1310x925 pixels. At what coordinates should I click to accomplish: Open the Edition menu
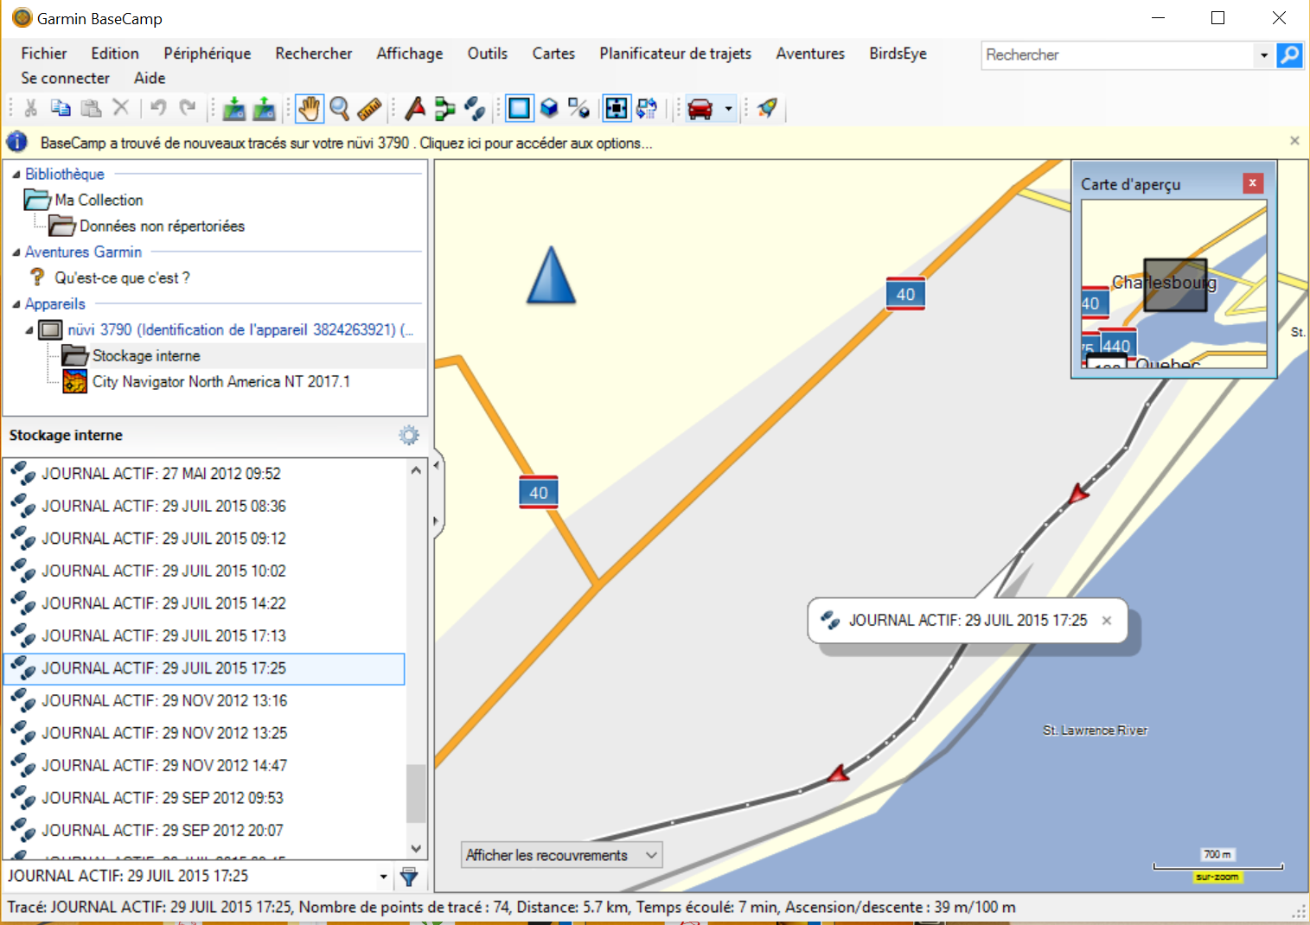[115, 54]
